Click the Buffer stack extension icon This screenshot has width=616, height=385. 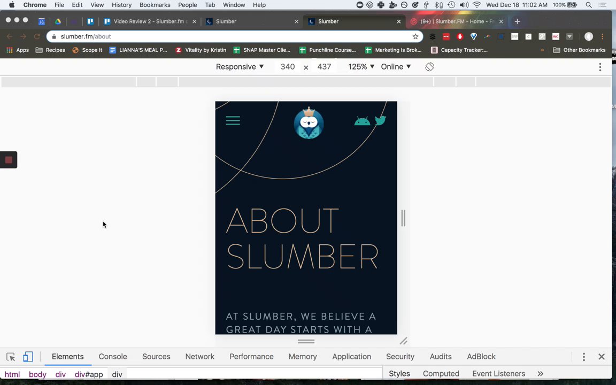[432, 36]
